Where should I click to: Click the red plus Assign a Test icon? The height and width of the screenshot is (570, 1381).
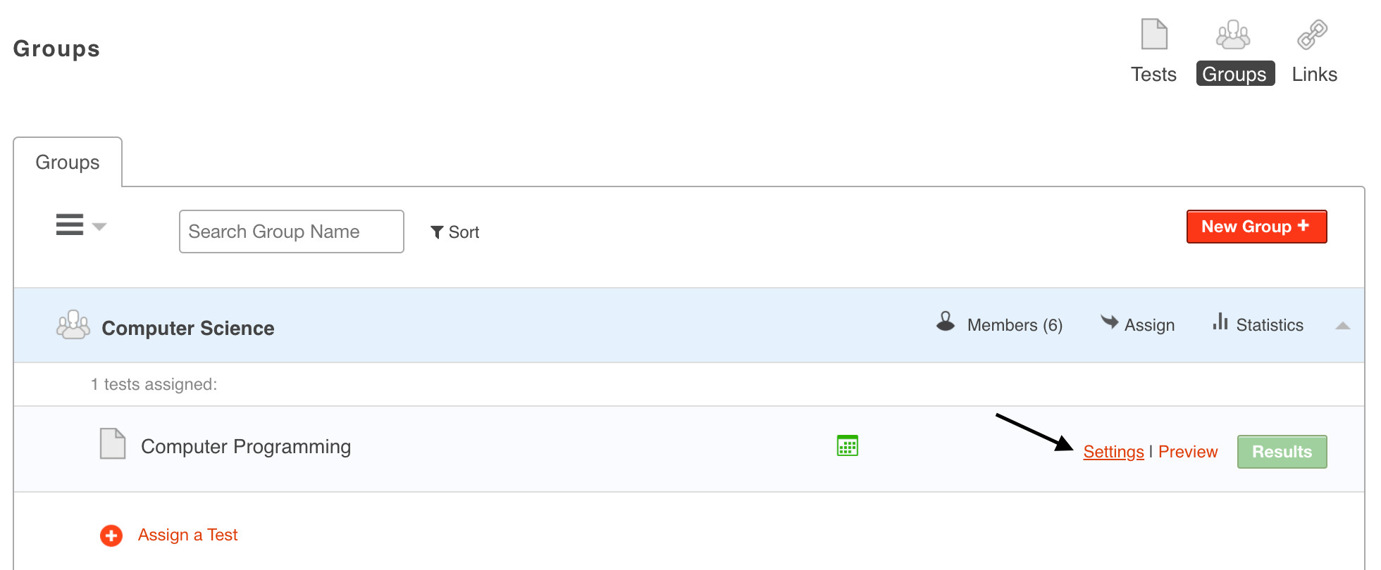click(x=111, y=536)
